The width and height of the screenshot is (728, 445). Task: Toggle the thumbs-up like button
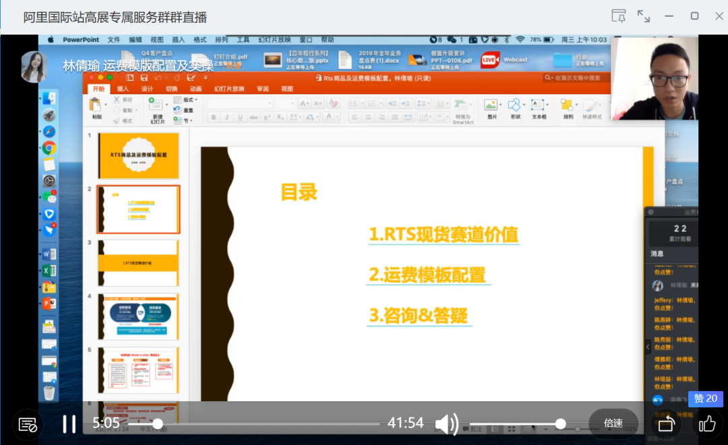[x=706, y=423]
